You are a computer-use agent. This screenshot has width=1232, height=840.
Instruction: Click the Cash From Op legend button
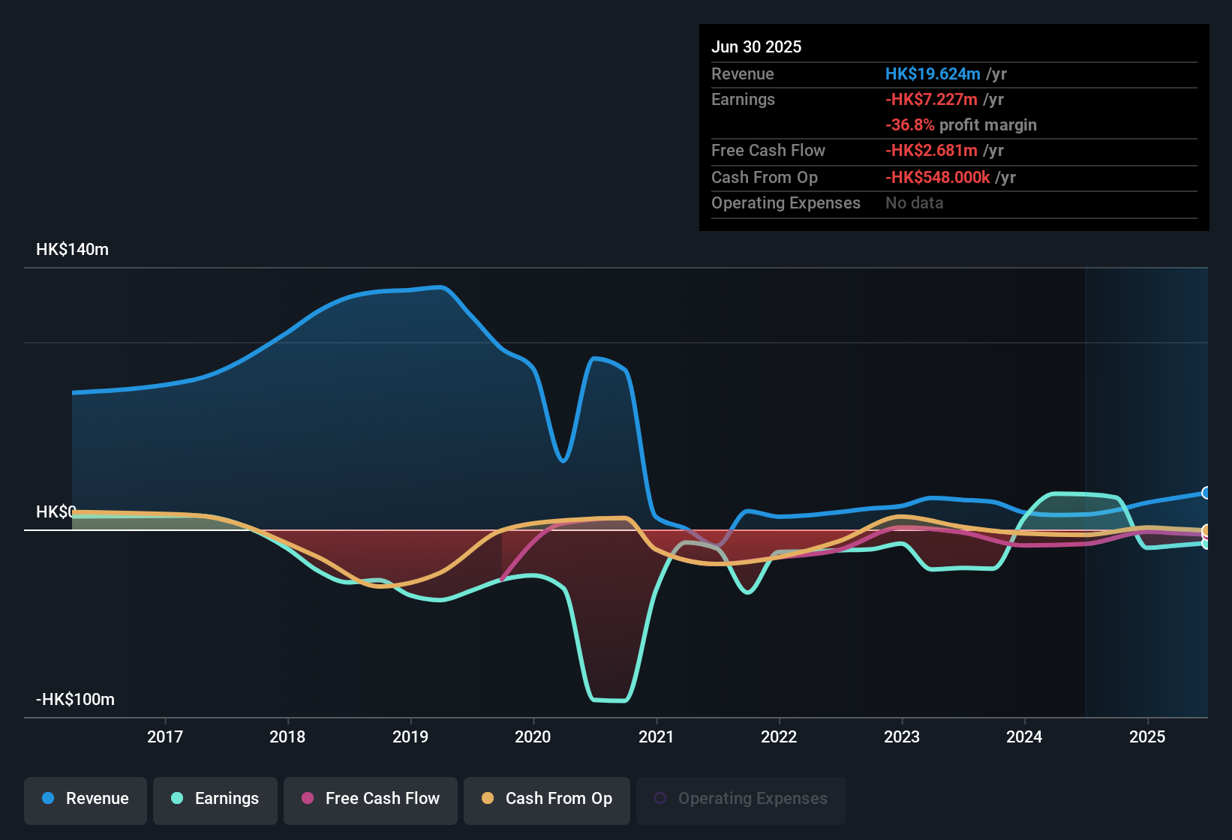pyautogui.click(x=546, y=799)
